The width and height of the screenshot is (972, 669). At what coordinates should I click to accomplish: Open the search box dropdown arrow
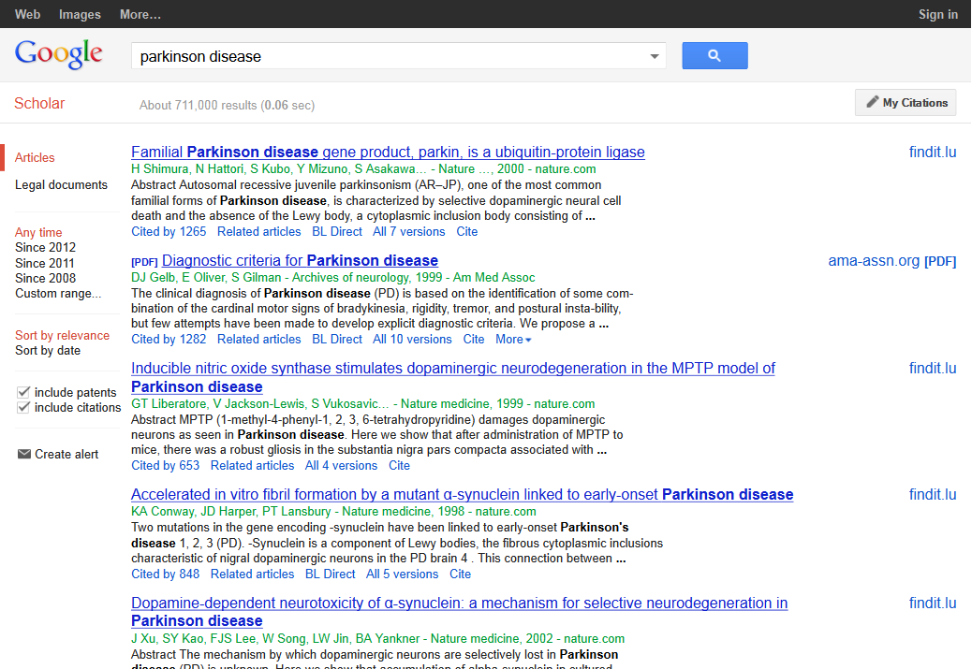(655, 57)
